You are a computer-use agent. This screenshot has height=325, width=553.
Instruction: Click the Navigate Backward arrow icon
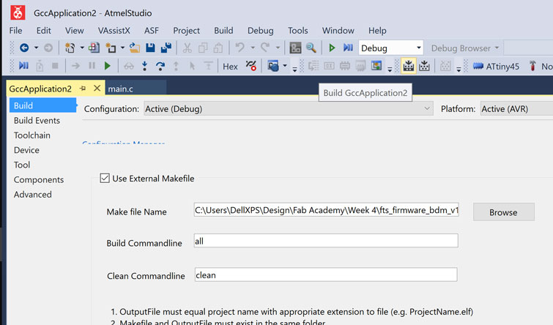(24, 48)
